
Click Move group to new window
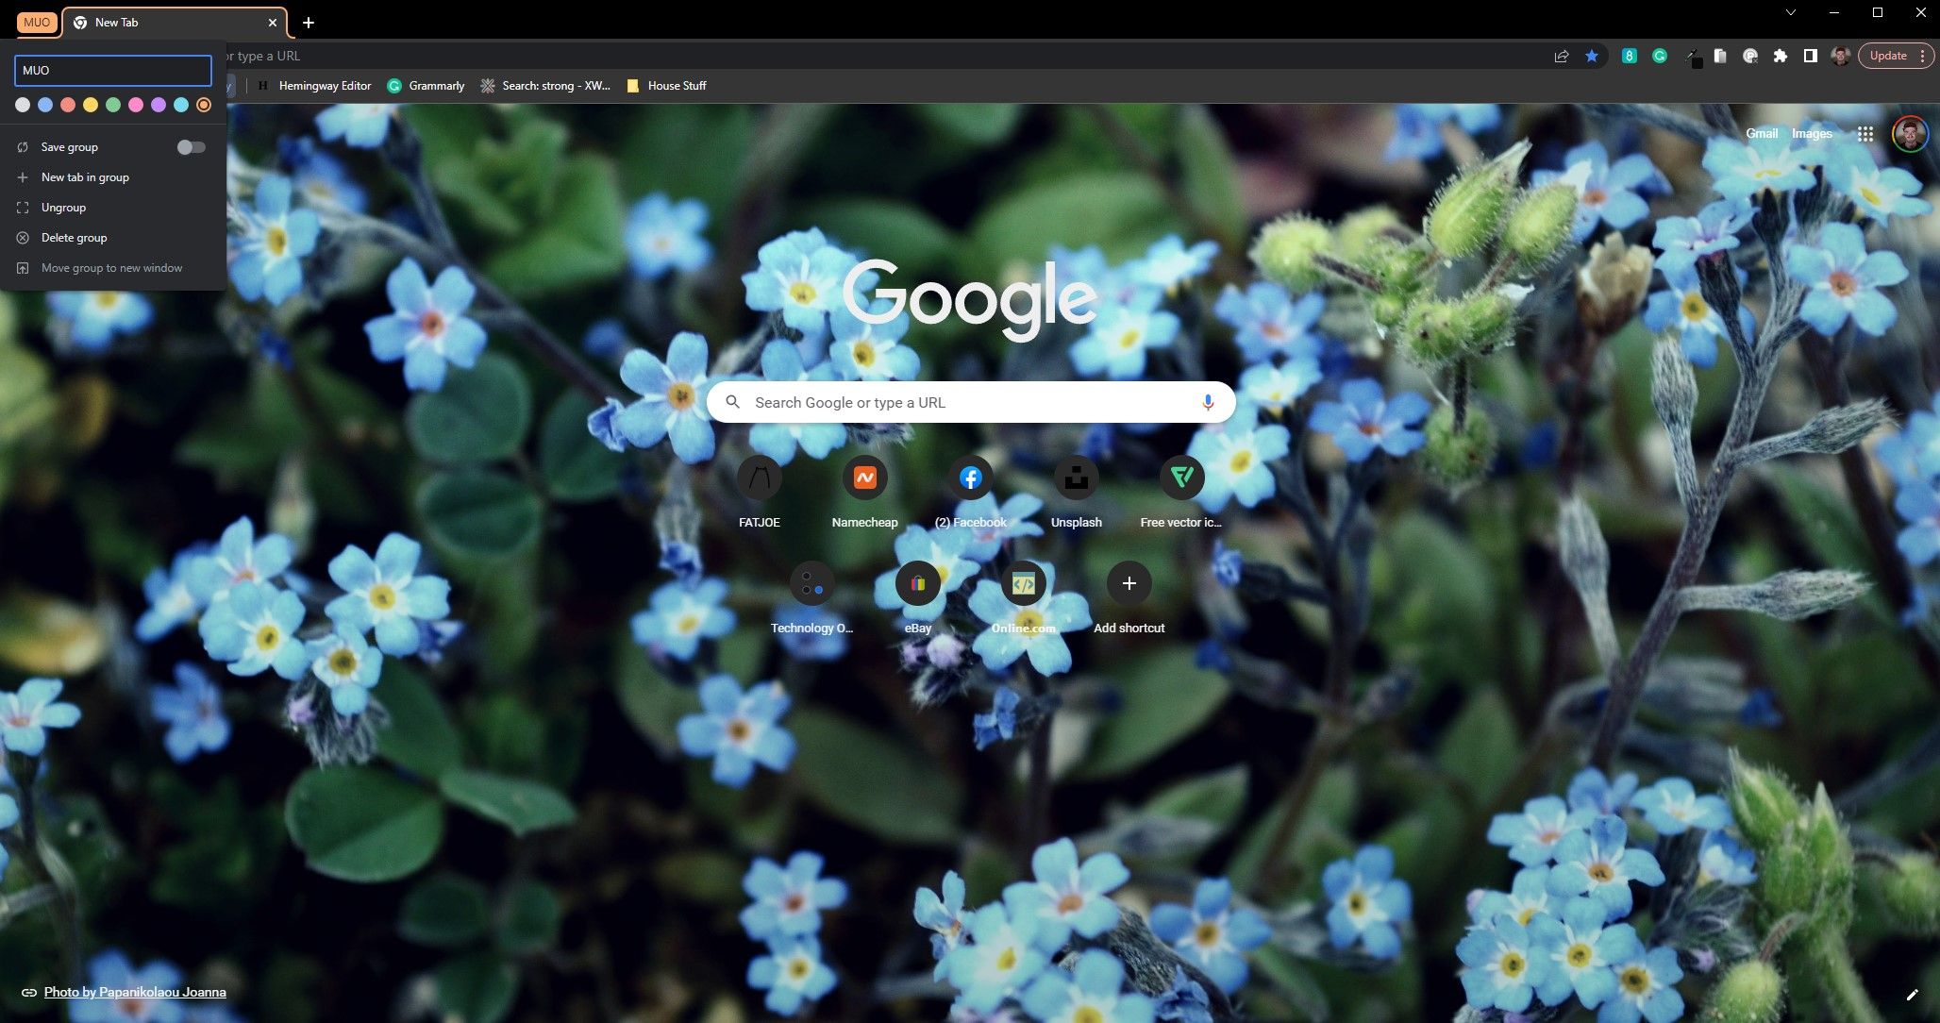[x=111, y=267]
